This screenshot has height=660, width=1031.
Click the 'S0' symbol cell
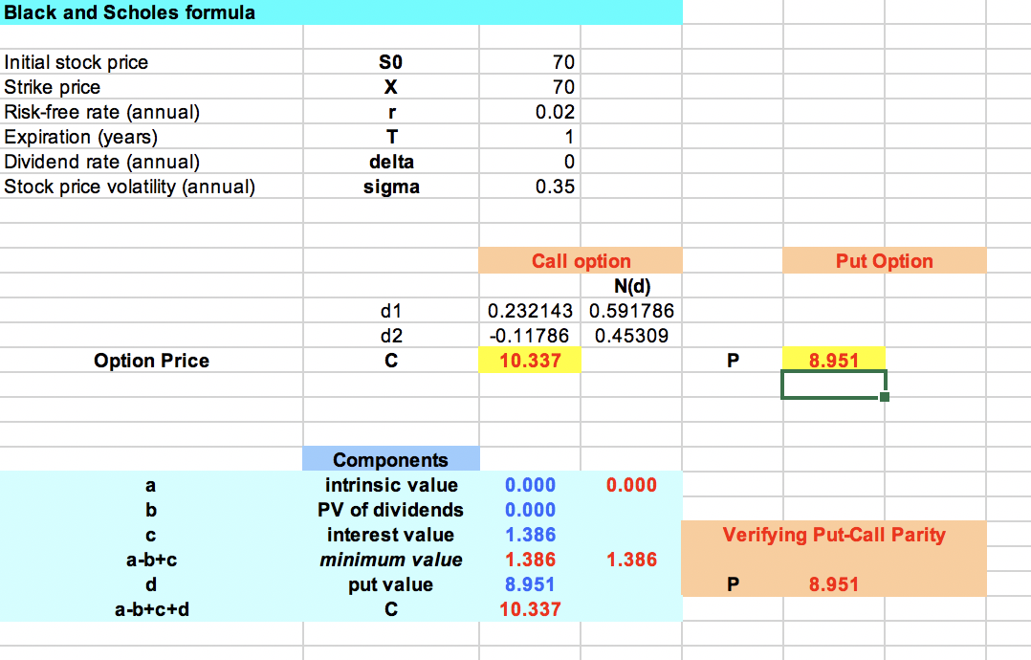point(390,62)
